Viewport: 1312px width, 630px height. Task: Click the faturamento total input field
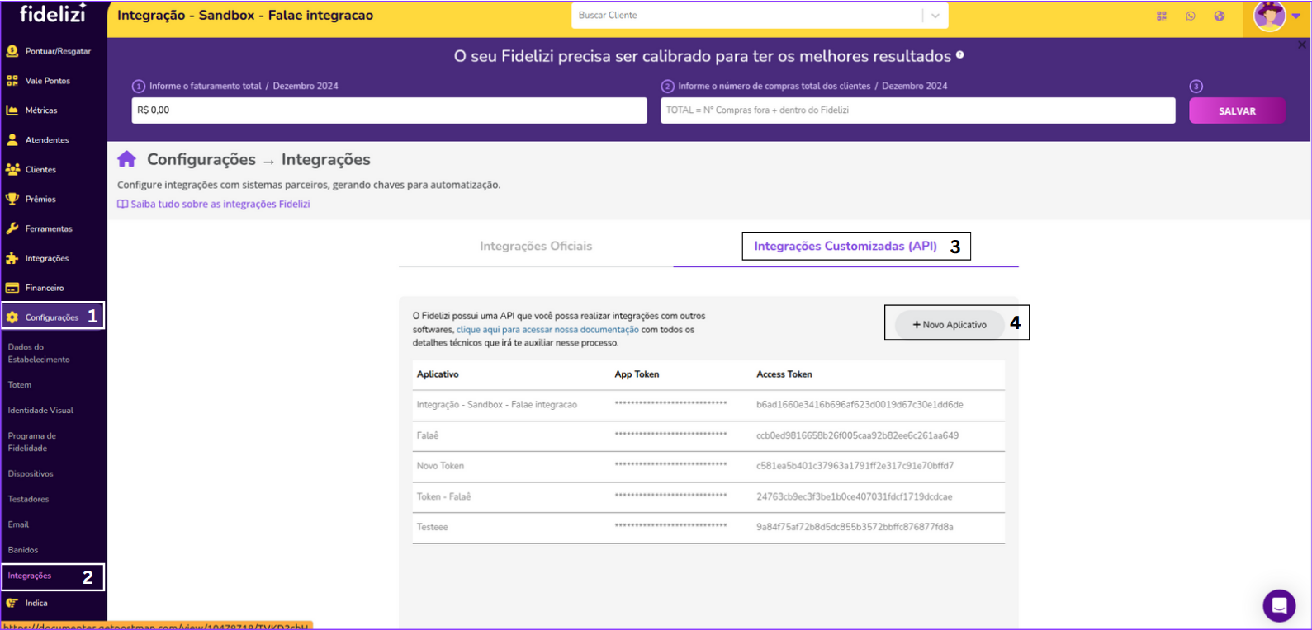pos(389,110)
